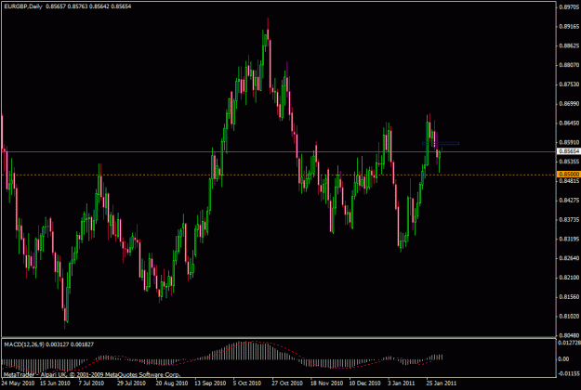Viewport: 581px width, 390px height.
Task: Click the 0.84815 price axis label
Action: [x=569, y=181]
